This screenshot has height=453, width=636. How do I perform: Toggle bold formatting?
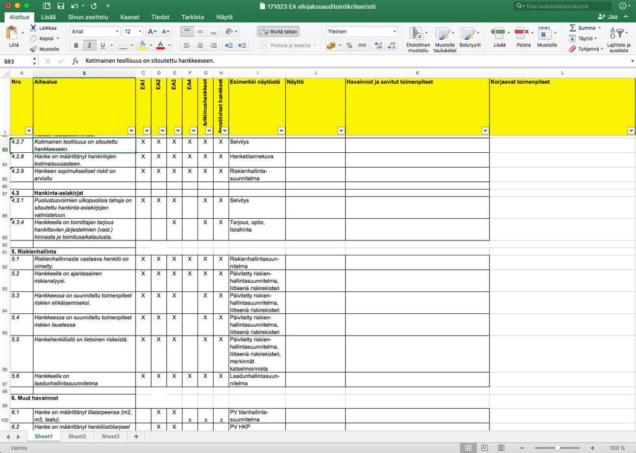click(76, 45)
